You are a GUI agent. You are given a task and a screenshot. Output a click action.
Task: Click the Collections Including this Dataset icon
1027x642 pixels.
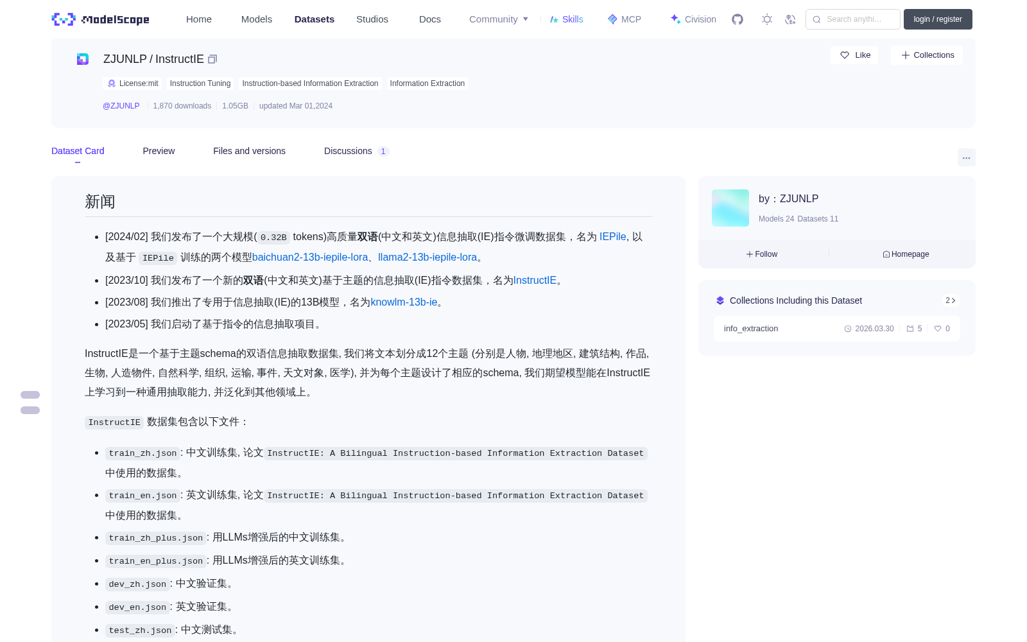[x=720, y=300]
